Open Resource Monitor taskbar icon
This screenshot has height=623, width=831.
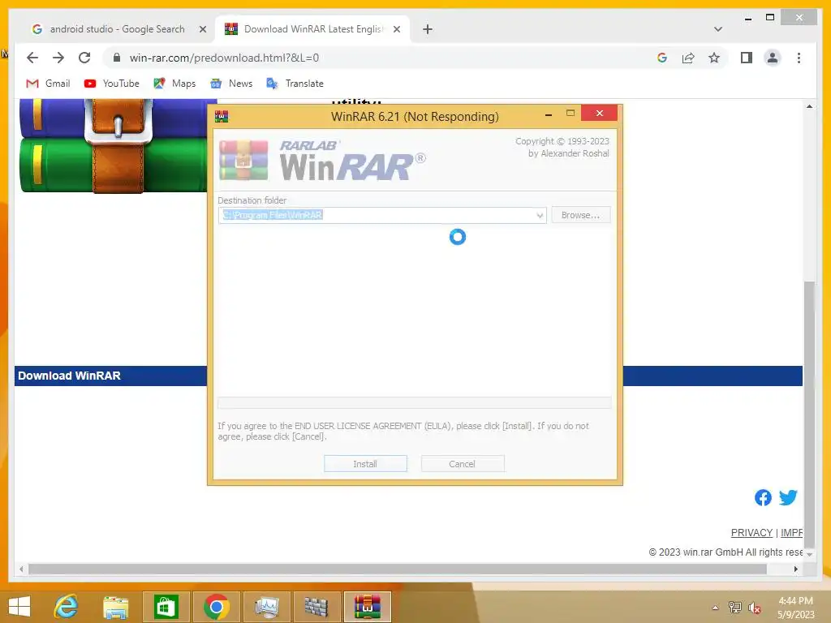tap(266, 607)
